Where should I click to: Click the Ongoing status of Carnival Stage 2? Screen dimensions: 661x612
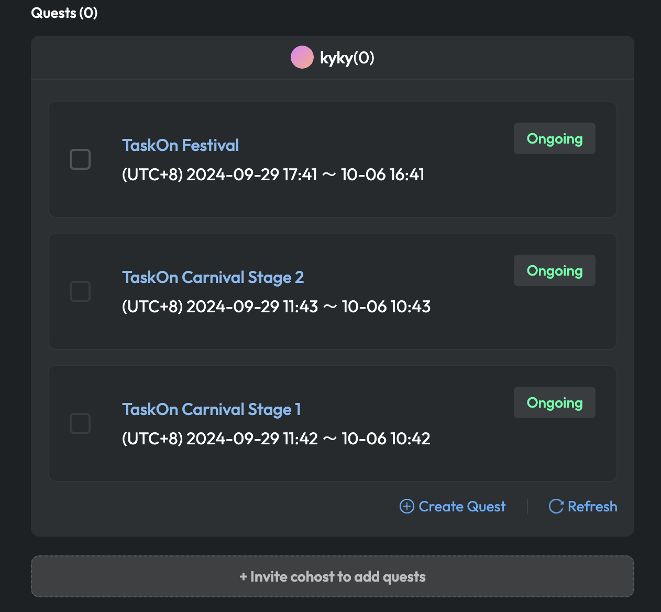click(554, 271)
